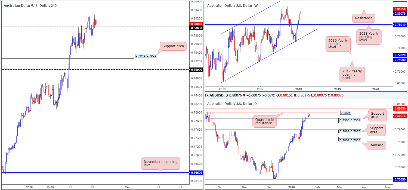Viewport: 408px width, 190px height.
Task: Click the red 0.80076 label on 240 chart
Action: click(196, 24)
